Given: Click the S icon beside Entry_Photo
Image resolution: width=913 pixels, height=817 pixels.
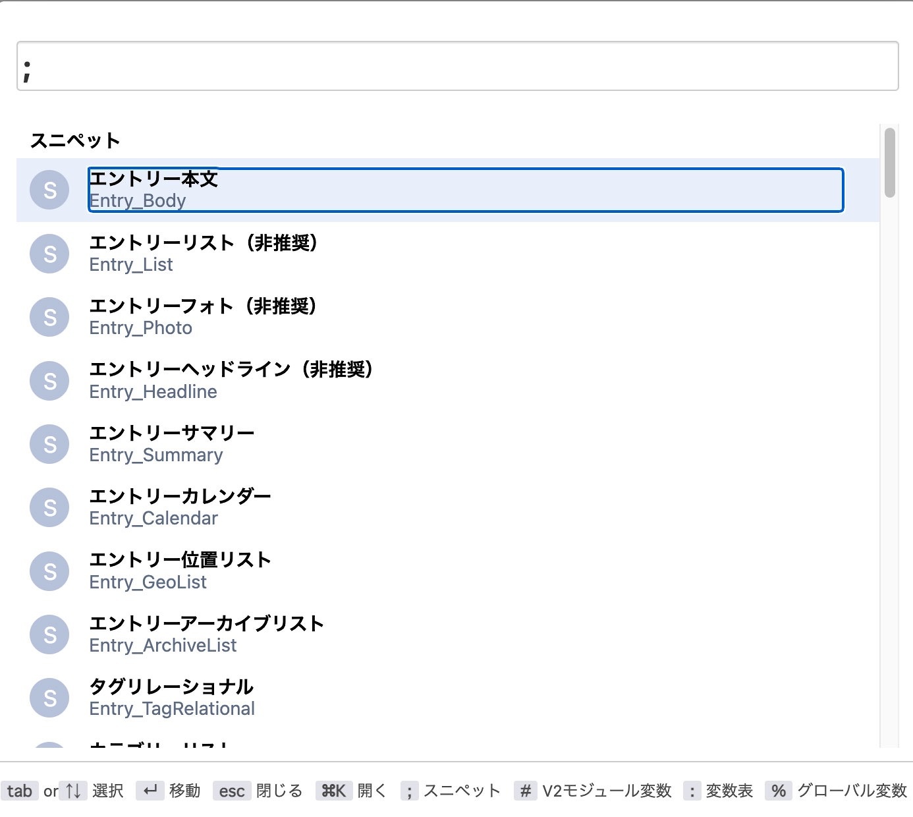Looking at the screenshot, I should click(49, 317).
